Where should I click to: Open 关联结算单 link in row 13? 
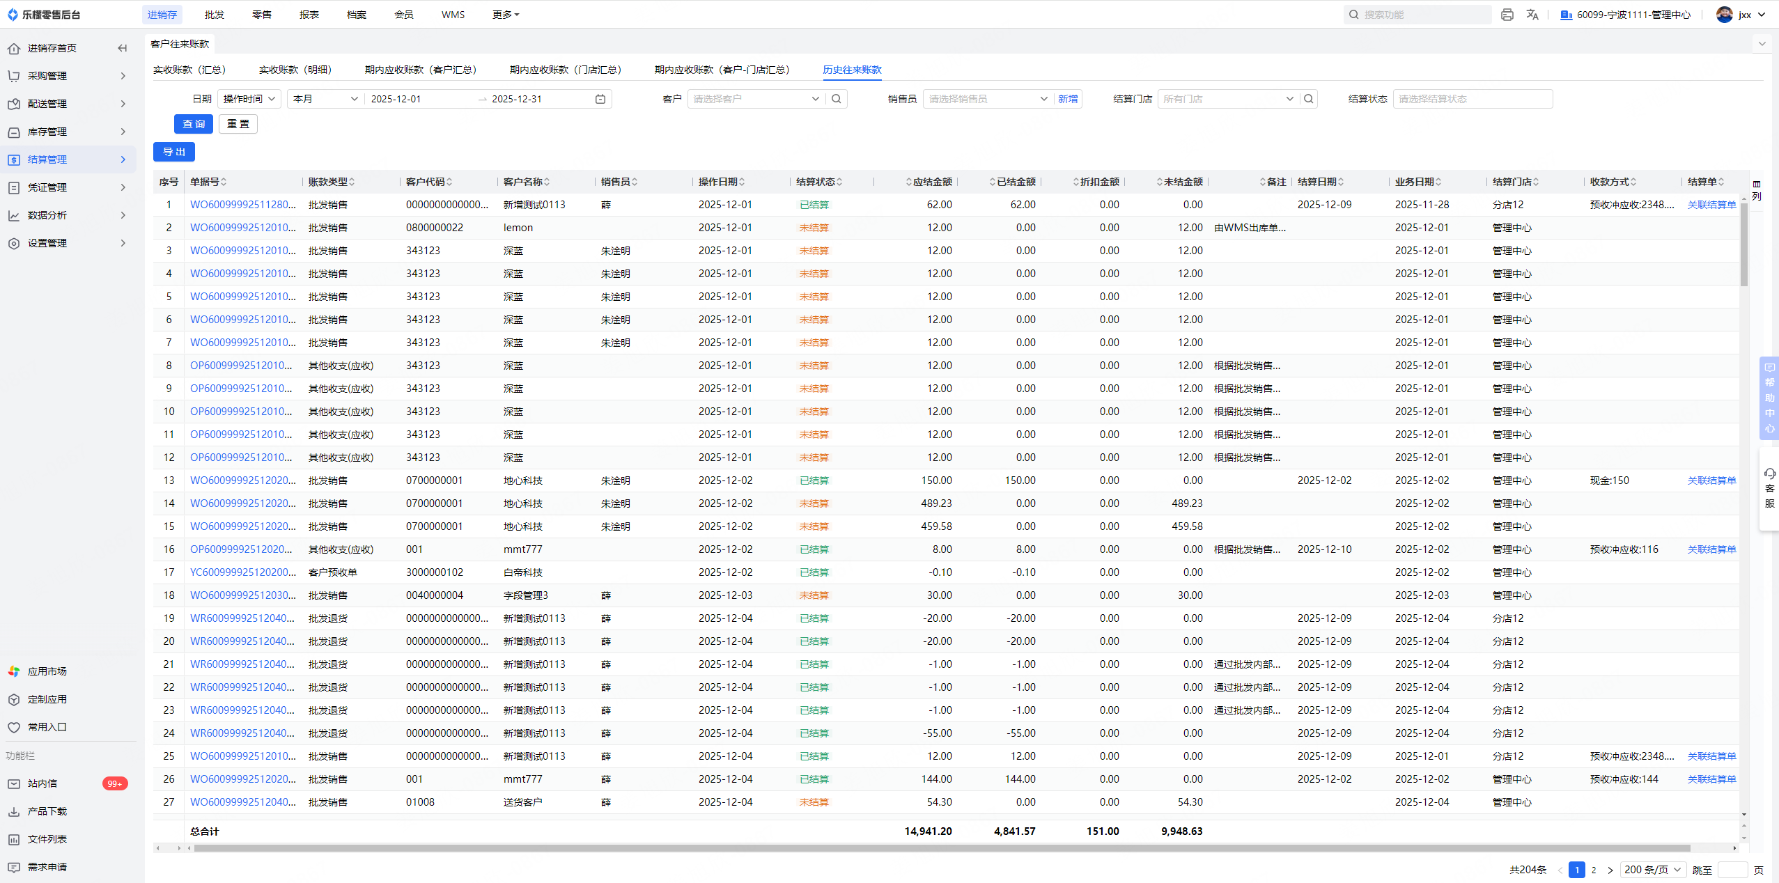(1711, 480)
